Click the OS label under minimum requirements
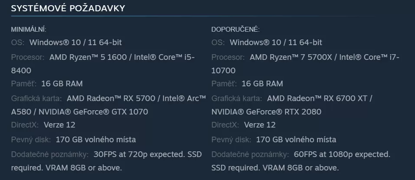 (18, 43)
